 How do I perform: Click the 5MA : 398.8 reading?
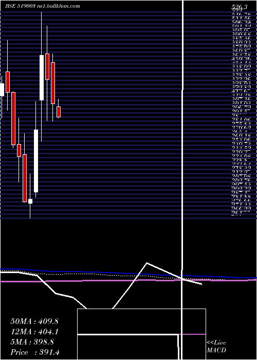32,342
